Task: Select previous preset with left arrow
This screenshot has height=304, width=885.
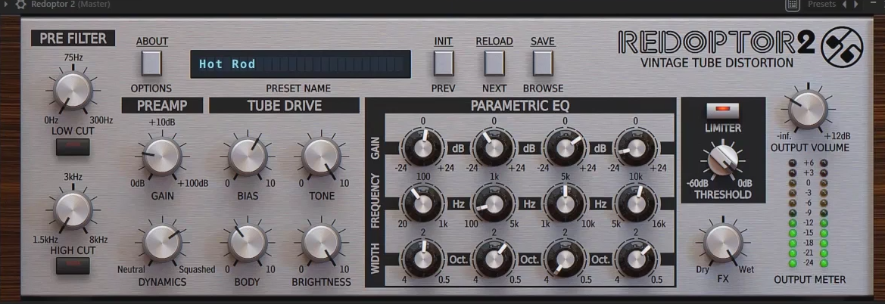Action: [846, 5]
